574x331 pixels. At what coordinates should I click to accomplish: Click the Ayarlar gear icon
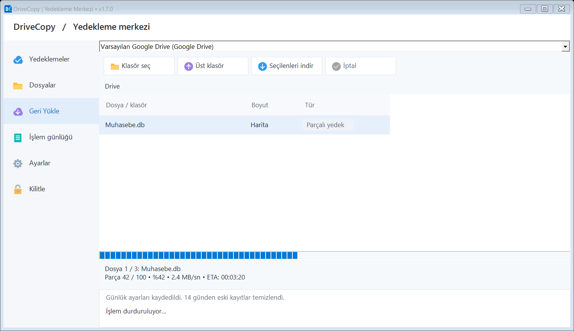pos(18,163)
